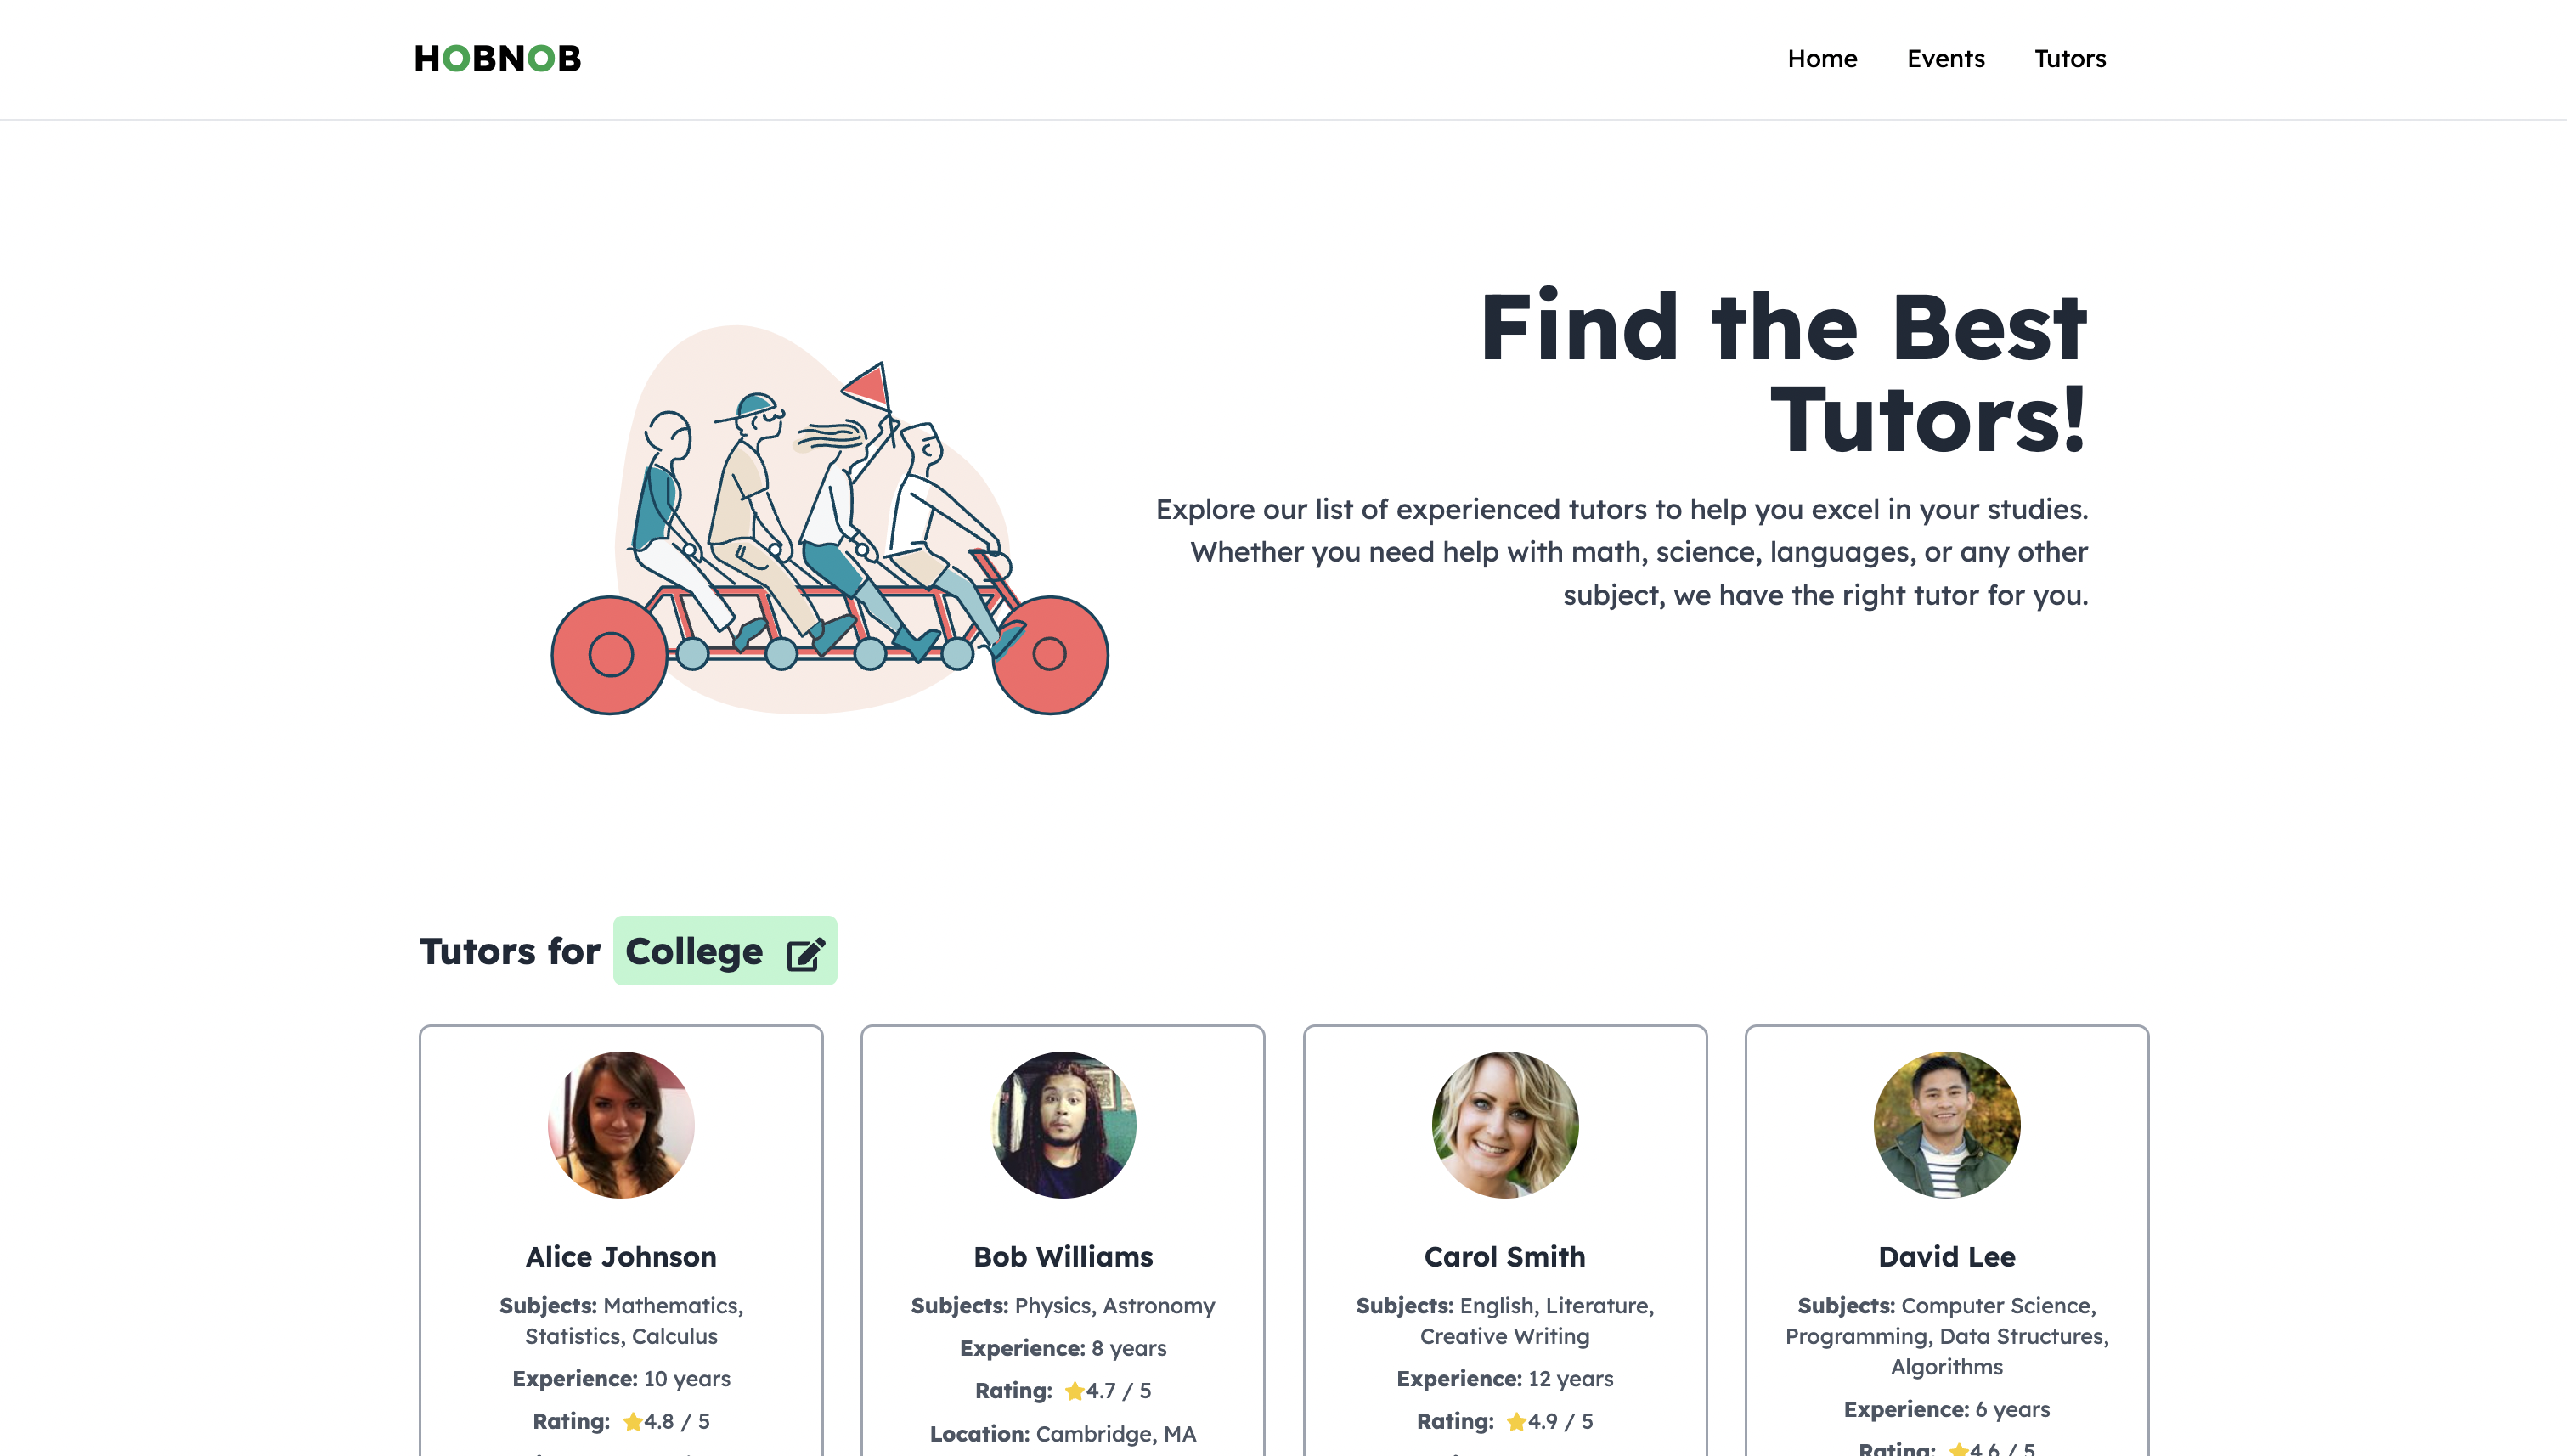Select Bob Williams' profile photo
This screenshot has width=2567, height=1456.
tap(1063, 1125)
